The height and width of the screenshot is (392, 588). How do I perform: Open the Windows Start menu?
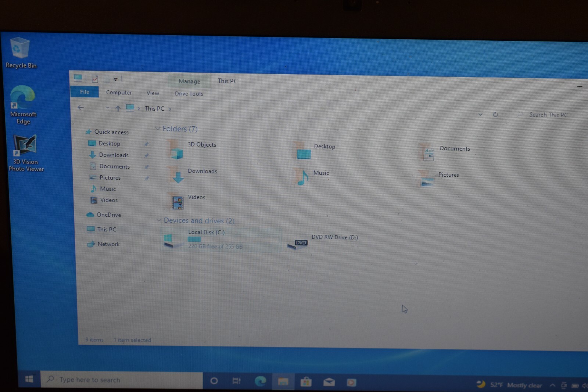pyautogui.click(x=29, y=379)
